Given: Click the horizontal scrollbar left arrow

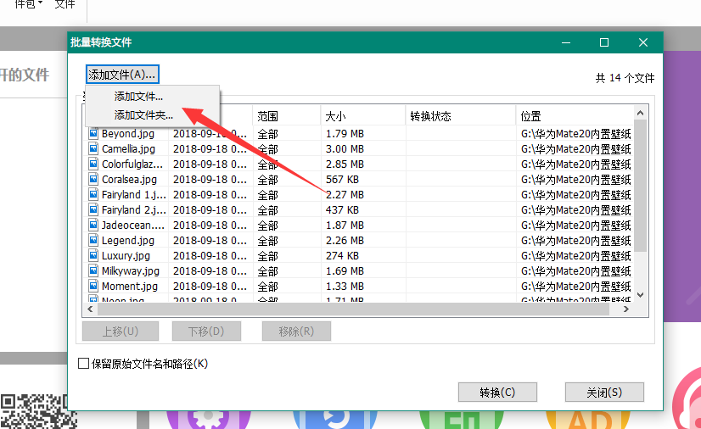Looking at the screenshot, I should [90, 309].
